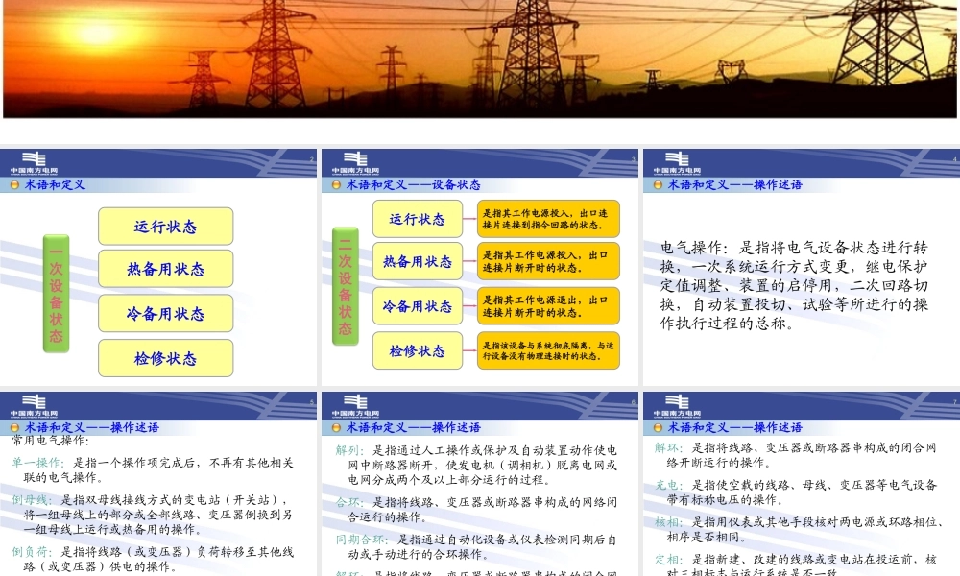The height and width of the screenshot is (576, 960).
Task: Click the 检修状态 box on the second slide
Action: [417, 350]
